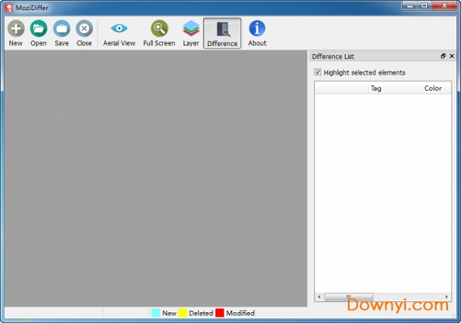Screen dimensions: 461x323
Task: Click the Close document toolbar icon
Action: (84, 32)
